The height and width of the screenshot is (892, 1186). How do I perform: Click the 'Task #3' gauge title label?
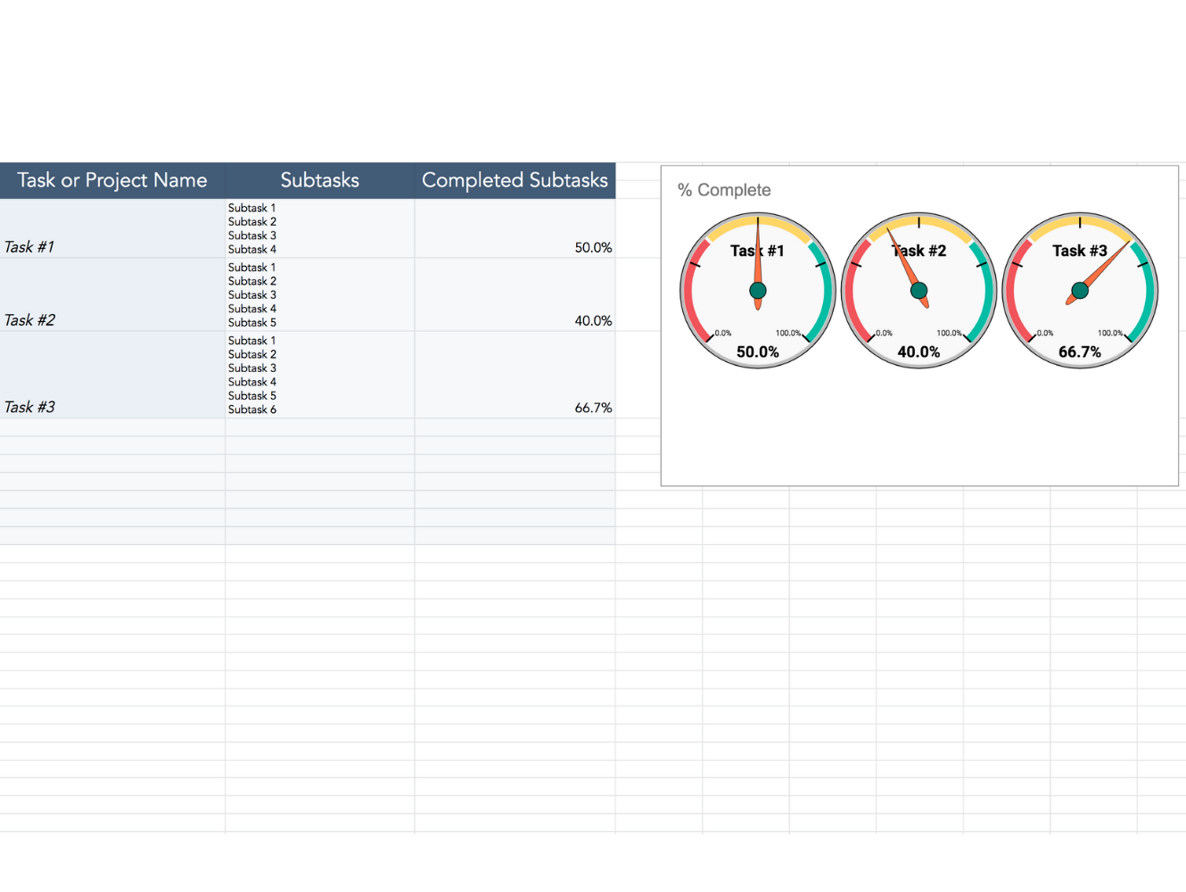[1080, 251]
